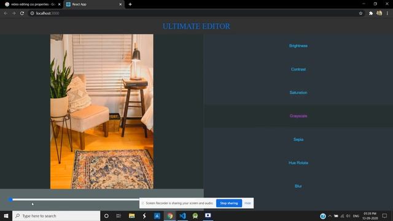Open the screen recorder taskbar icon
The height and width of the screenshot is (221, 393).
(208, 215)
